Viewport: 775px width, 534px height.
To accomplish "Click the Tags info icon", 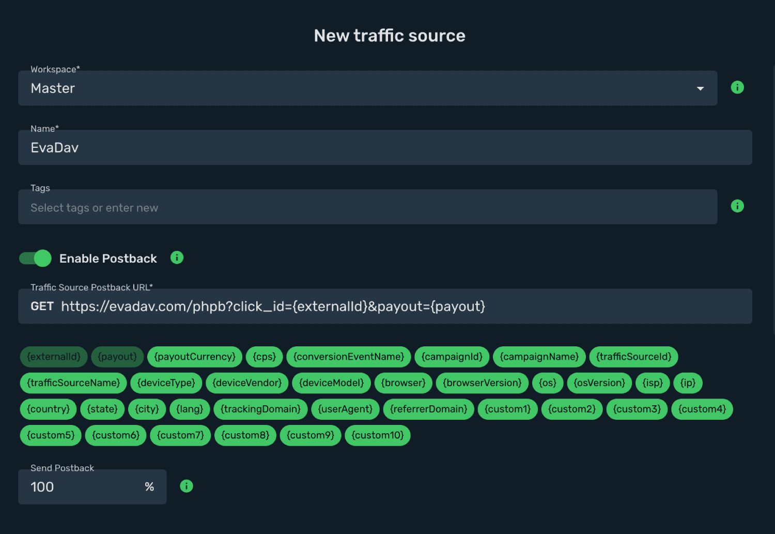I will click(737, 206).
